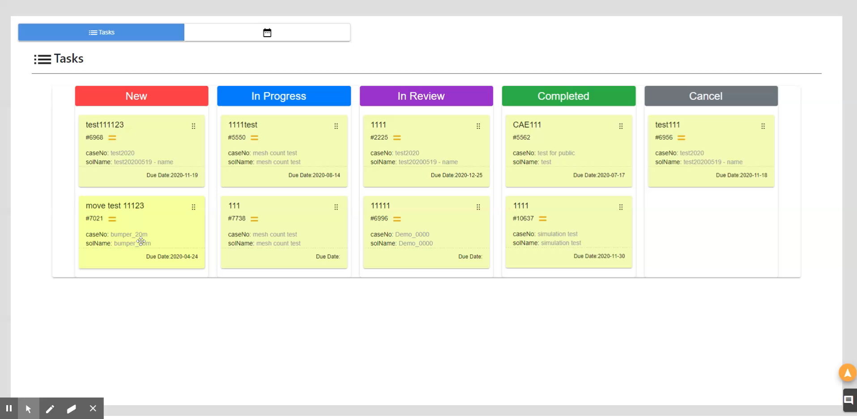Screen dimensions: 857x419
Task: Click task number #5562
Action: click(521, 137)
